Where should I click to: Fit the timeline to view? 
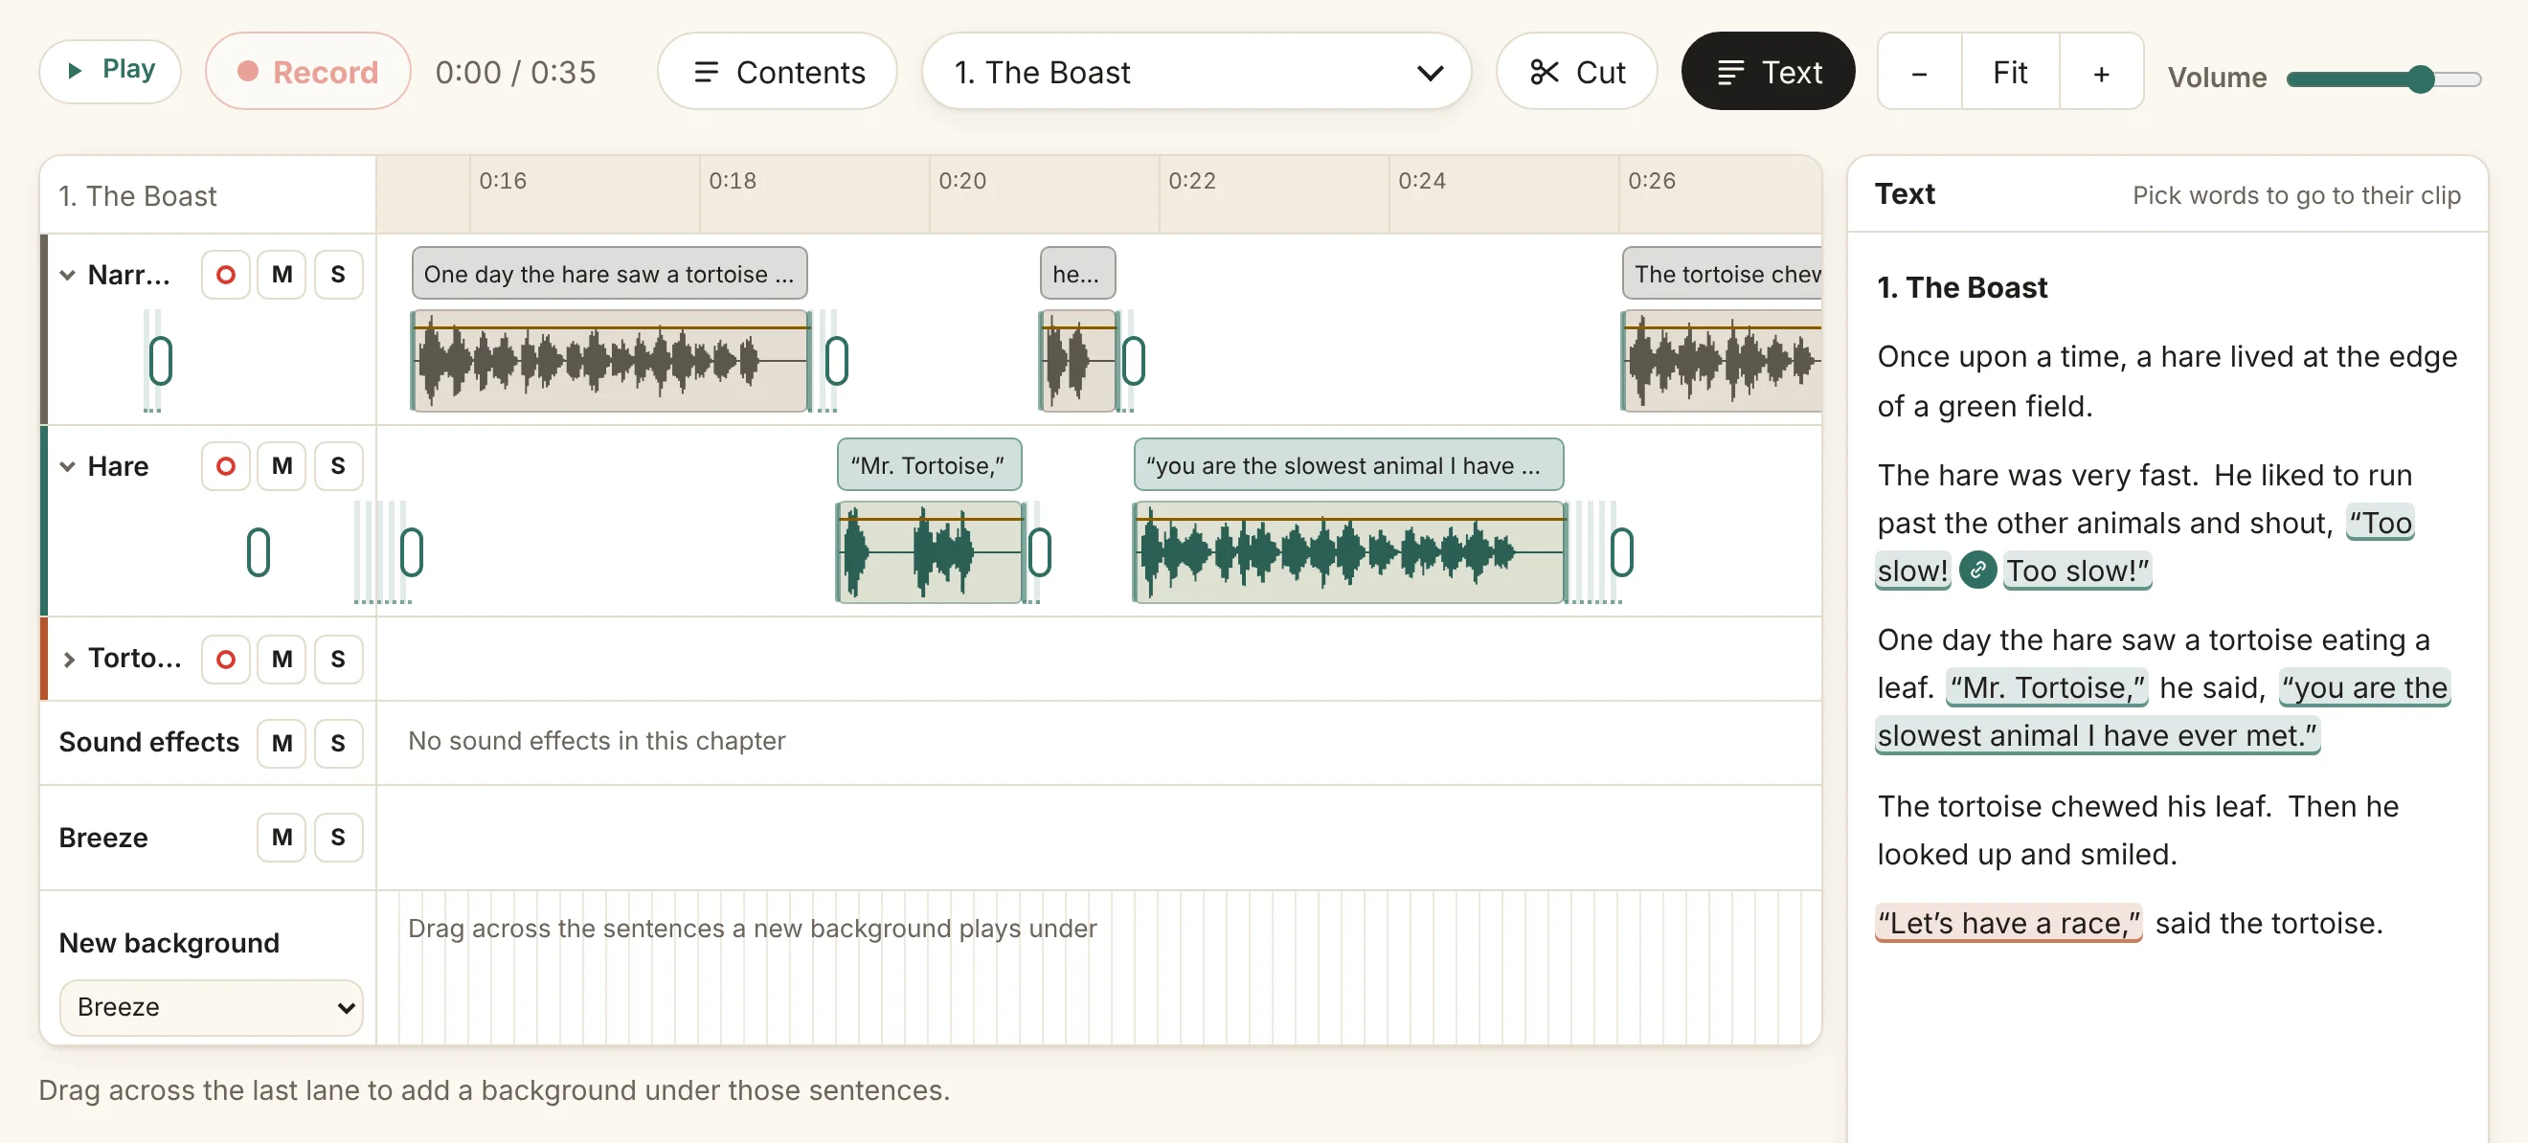click(2009, 72)
